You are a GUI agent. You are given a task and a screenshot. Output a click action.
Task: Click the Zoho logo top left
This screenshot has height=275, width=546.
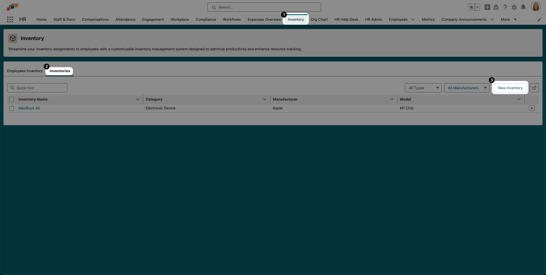coord(12,7)
